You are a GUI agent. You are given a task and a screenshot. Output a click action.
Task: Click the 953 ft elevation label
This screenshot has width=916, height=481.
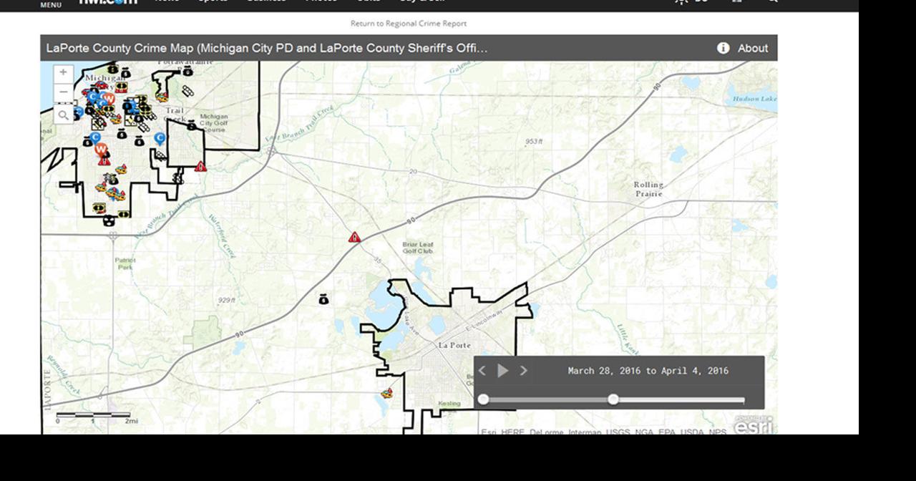(534, 142)
